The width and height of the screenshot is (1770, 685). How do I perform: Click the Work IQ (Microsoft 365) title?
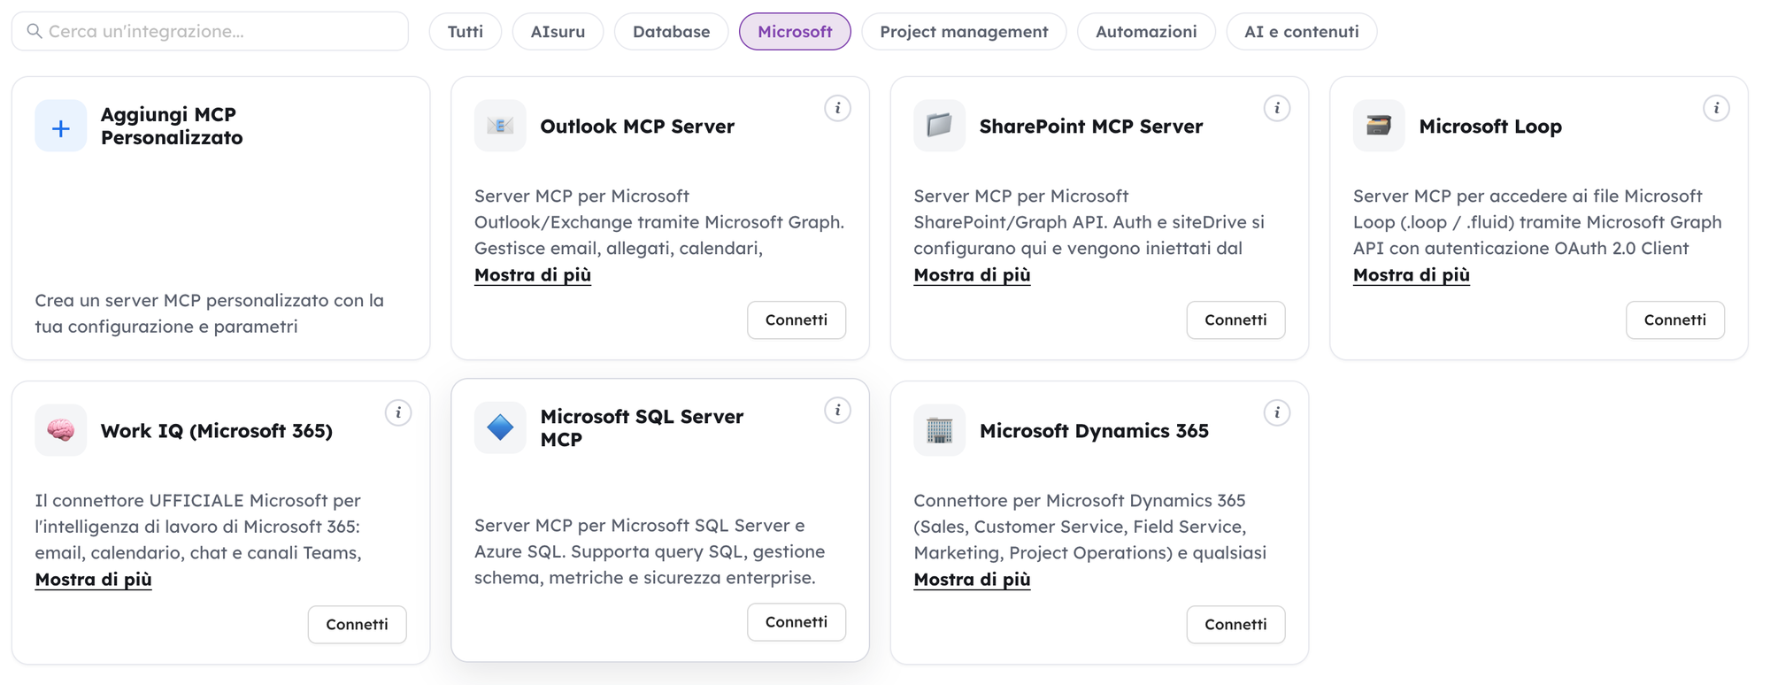coord(217,430)
